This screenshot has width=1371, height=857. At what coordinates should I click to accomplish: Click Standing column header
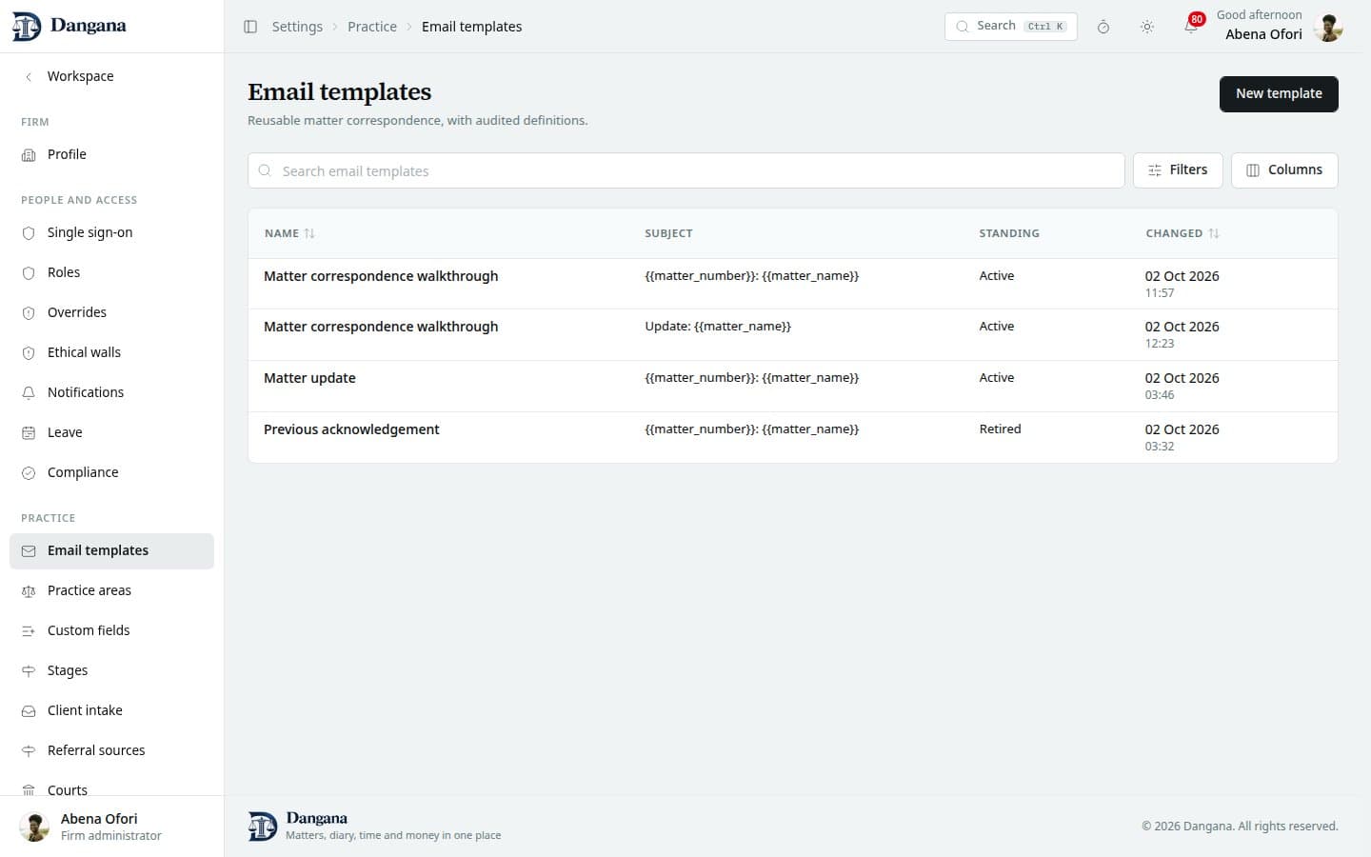[x=1009, y=233]
